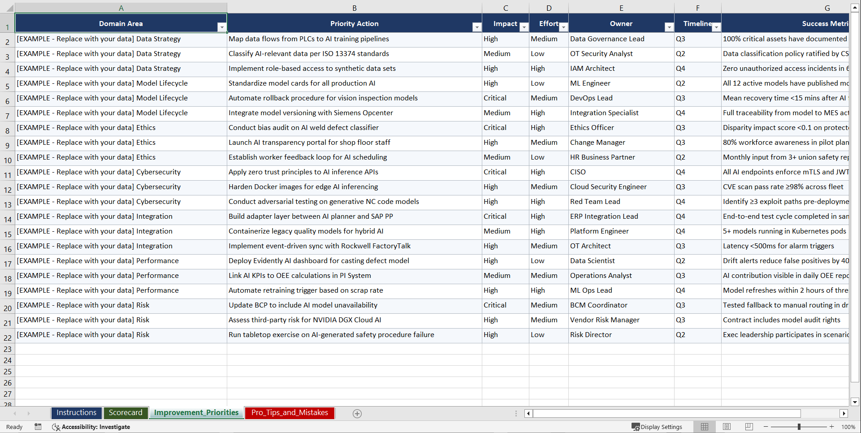Open the Timeline filter dropdown

pos(716,27)
